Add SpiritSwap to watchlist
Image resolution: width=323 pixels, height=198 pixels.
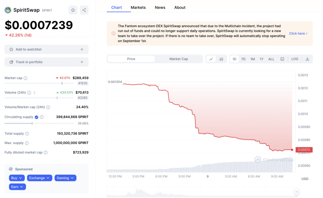(x=47, y=49)
